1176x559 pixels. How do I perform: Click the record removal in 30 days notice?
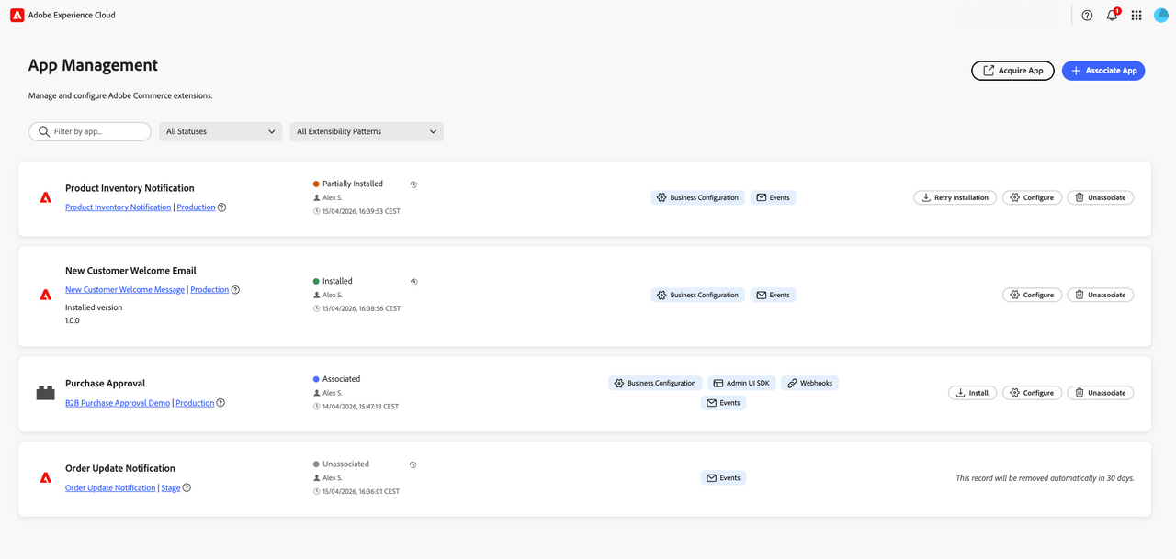click(x=1045, y=478)
